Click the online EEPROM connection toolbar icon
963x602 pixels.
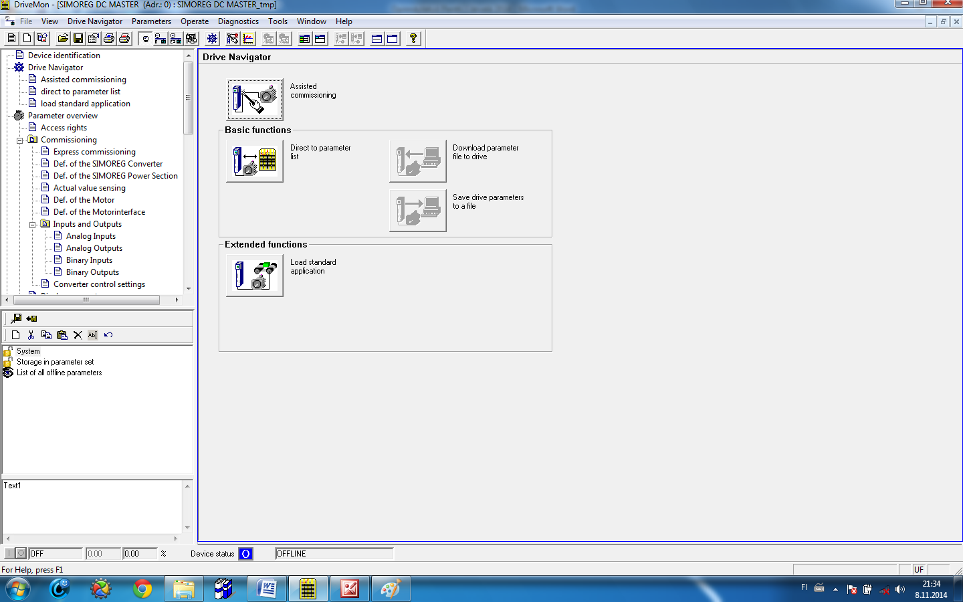[x=176, y=39]
